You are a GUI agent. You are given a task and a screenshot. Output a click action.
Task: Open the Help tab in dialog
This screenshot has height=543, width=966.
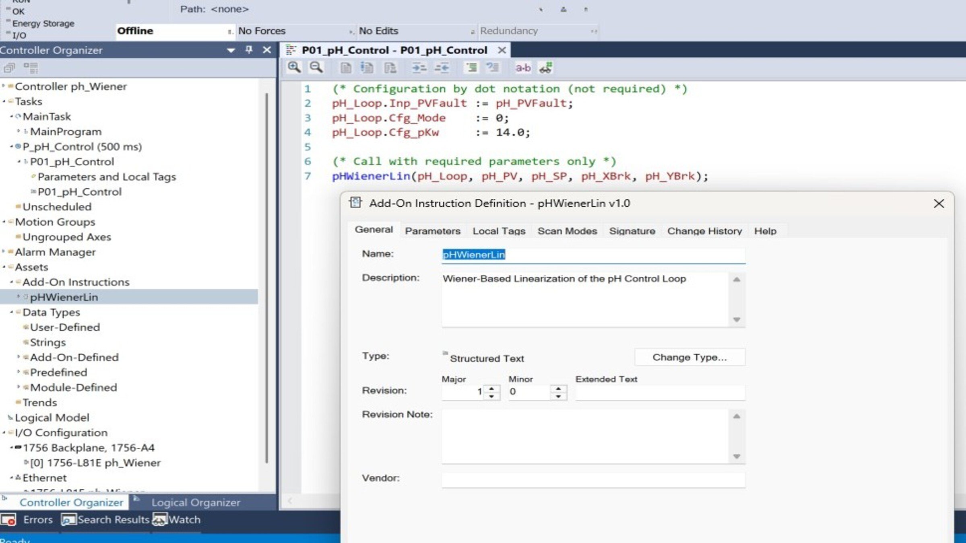(x=765, y=231)
